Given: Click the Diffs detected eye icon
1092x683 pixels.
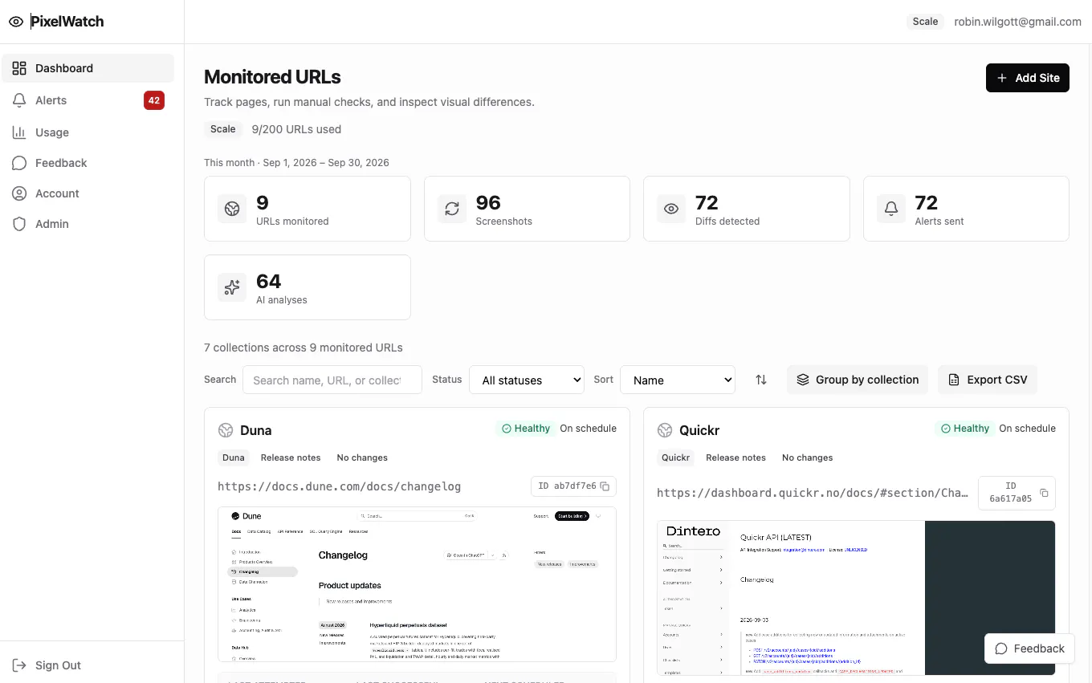Looking at the screenshot, I should (671, 209).
